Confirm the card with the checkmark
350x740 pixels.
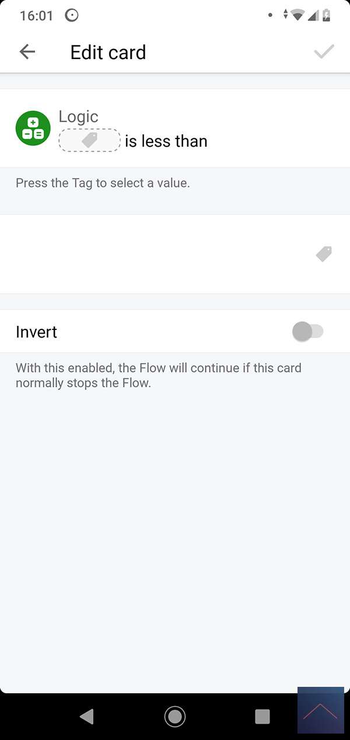tap(324, 52)
